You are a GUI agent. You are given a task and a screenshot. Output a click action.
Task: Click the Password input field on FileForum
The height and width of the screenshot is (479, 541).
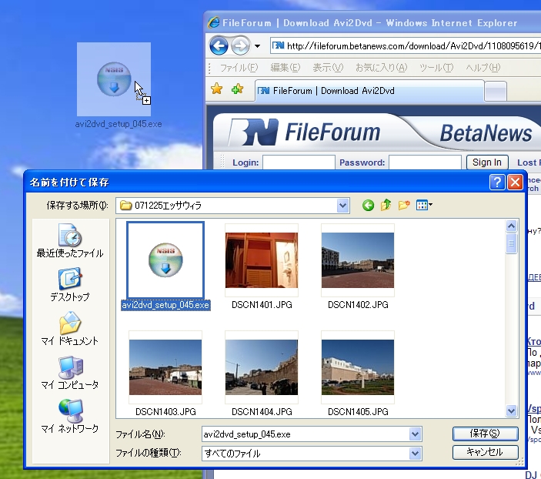425,162
